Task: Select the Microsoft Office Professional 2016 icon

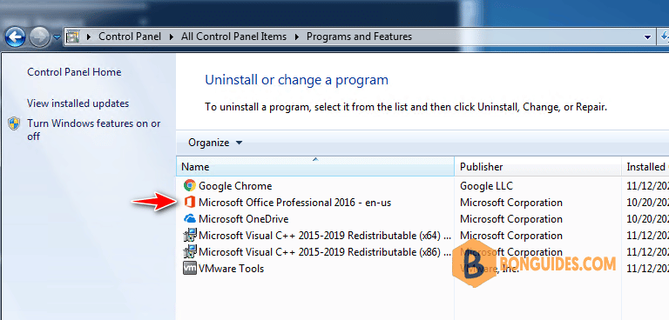Action: (x=189, y=203)
